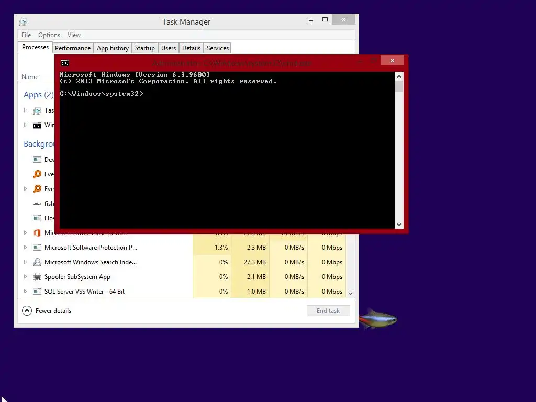This screenshot has height=402, width=536.
Task: Click the End task button
Action: tap(328, 311)
